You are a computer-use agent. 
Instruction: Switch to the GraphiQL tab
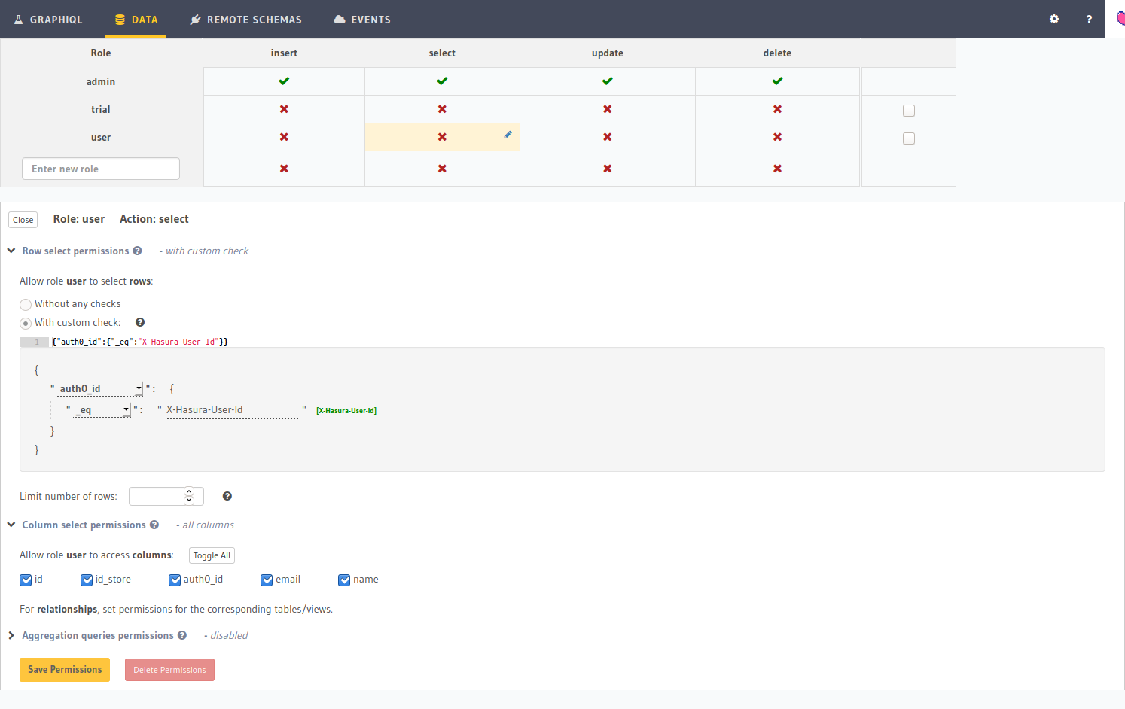click(x=48, y=20)
